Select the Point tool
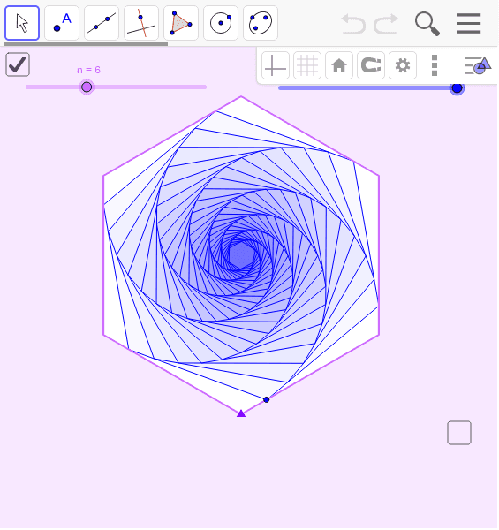 [x=62, y=23]
